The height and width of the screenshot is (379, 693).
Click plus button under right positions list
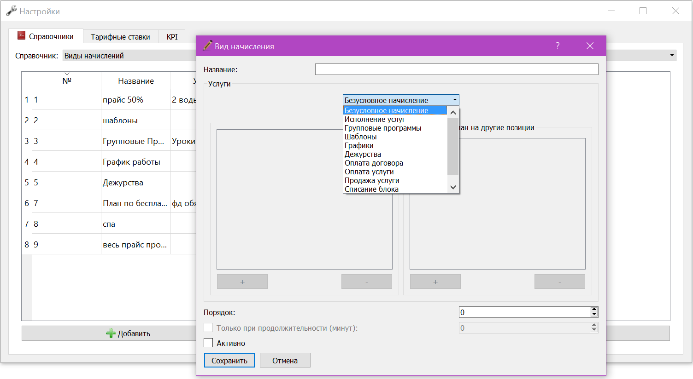click(x=435, y=281)
